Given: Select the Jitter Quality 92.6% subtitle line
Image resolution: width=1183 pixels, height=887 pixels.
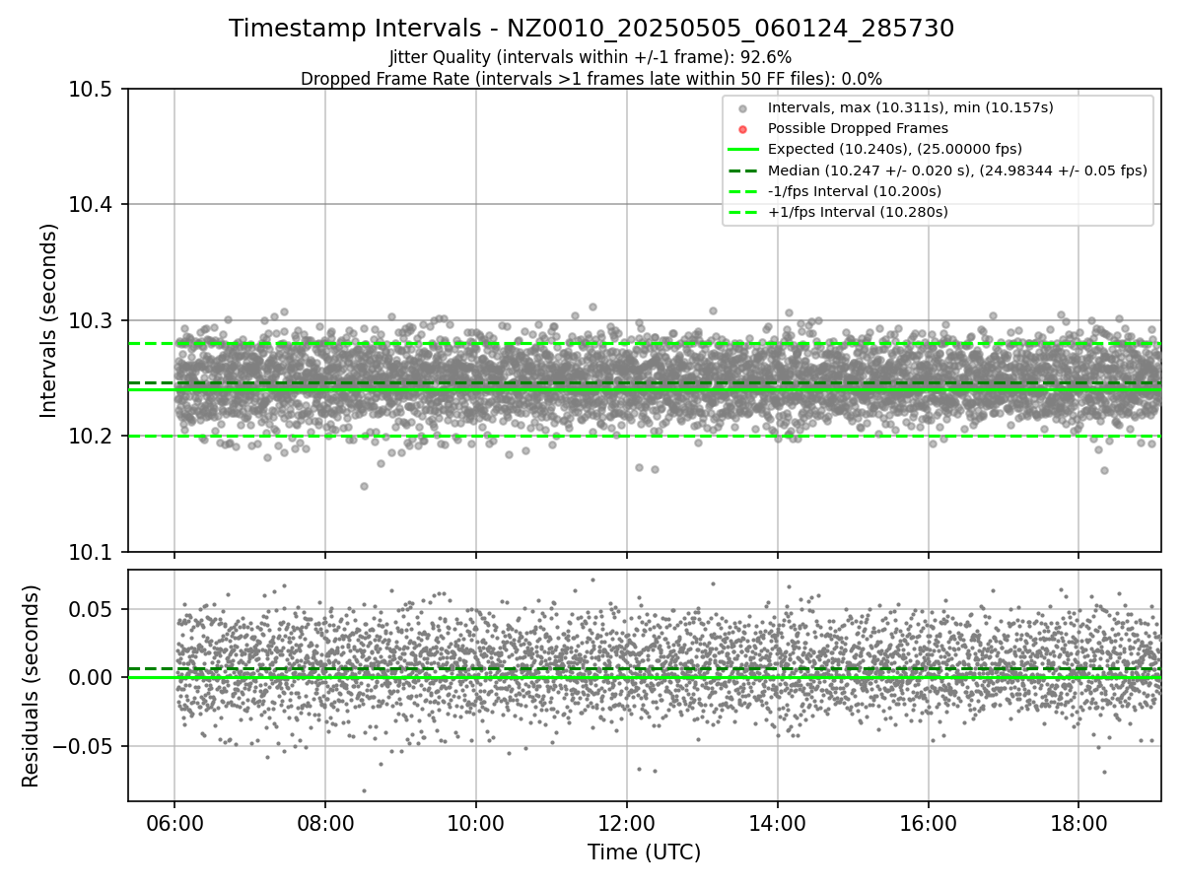Looking at the screenshot, I should 591,57.
